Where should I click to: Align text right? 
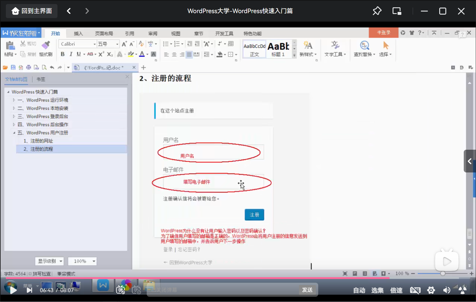[182, 55]
